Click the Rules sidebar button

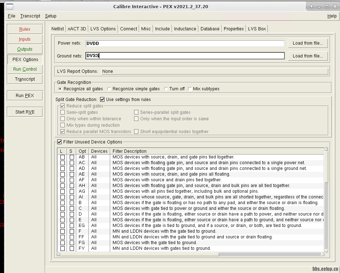click(25, 29)
